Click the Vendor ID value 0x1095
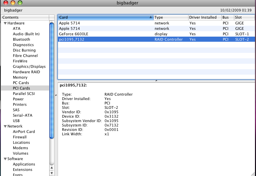 pyautogui.click(x=111, y=112)
